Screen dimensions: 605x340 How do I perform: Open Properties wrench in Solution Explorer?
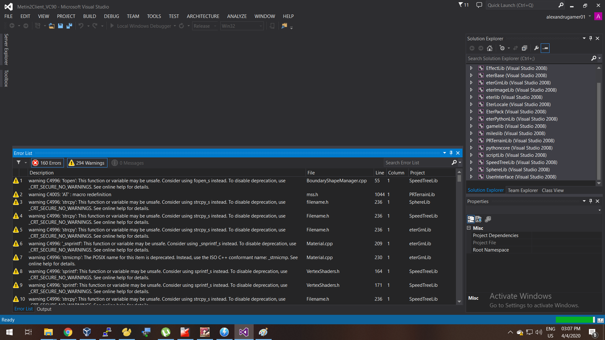[x=536, y=48]
